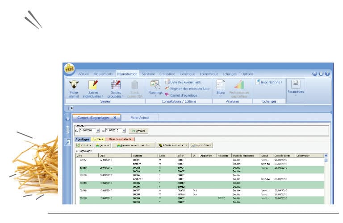This screenshot has height=223, width=343.
Task: Open the Bilans report icon
Action: (x=221, y=84)
